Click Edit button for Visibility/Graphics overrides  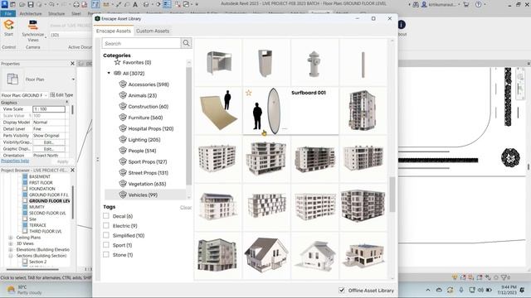(49, 142)
